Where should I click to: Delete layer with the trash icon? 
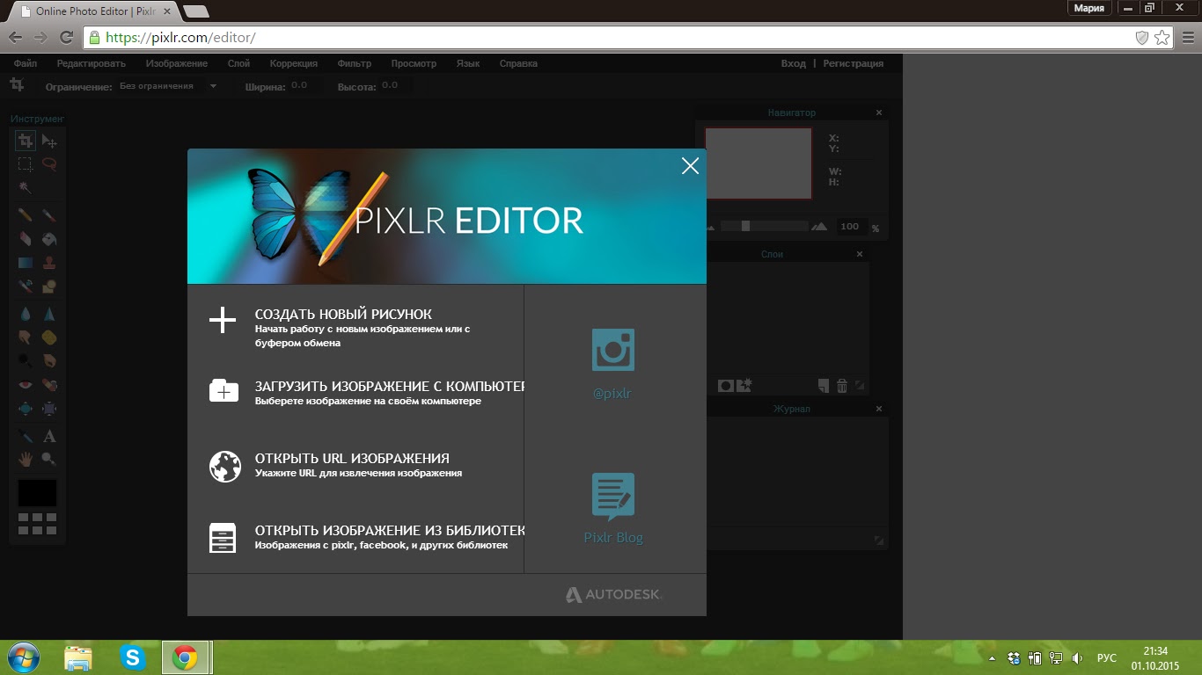click(842, 385)
